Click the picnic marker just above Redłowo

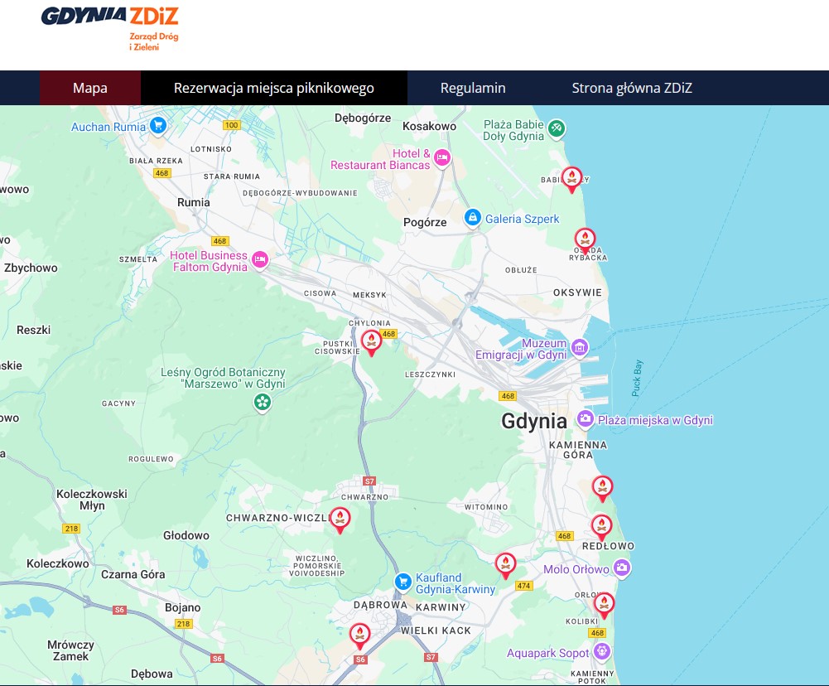pyautogui.click(x=601, y=525)
